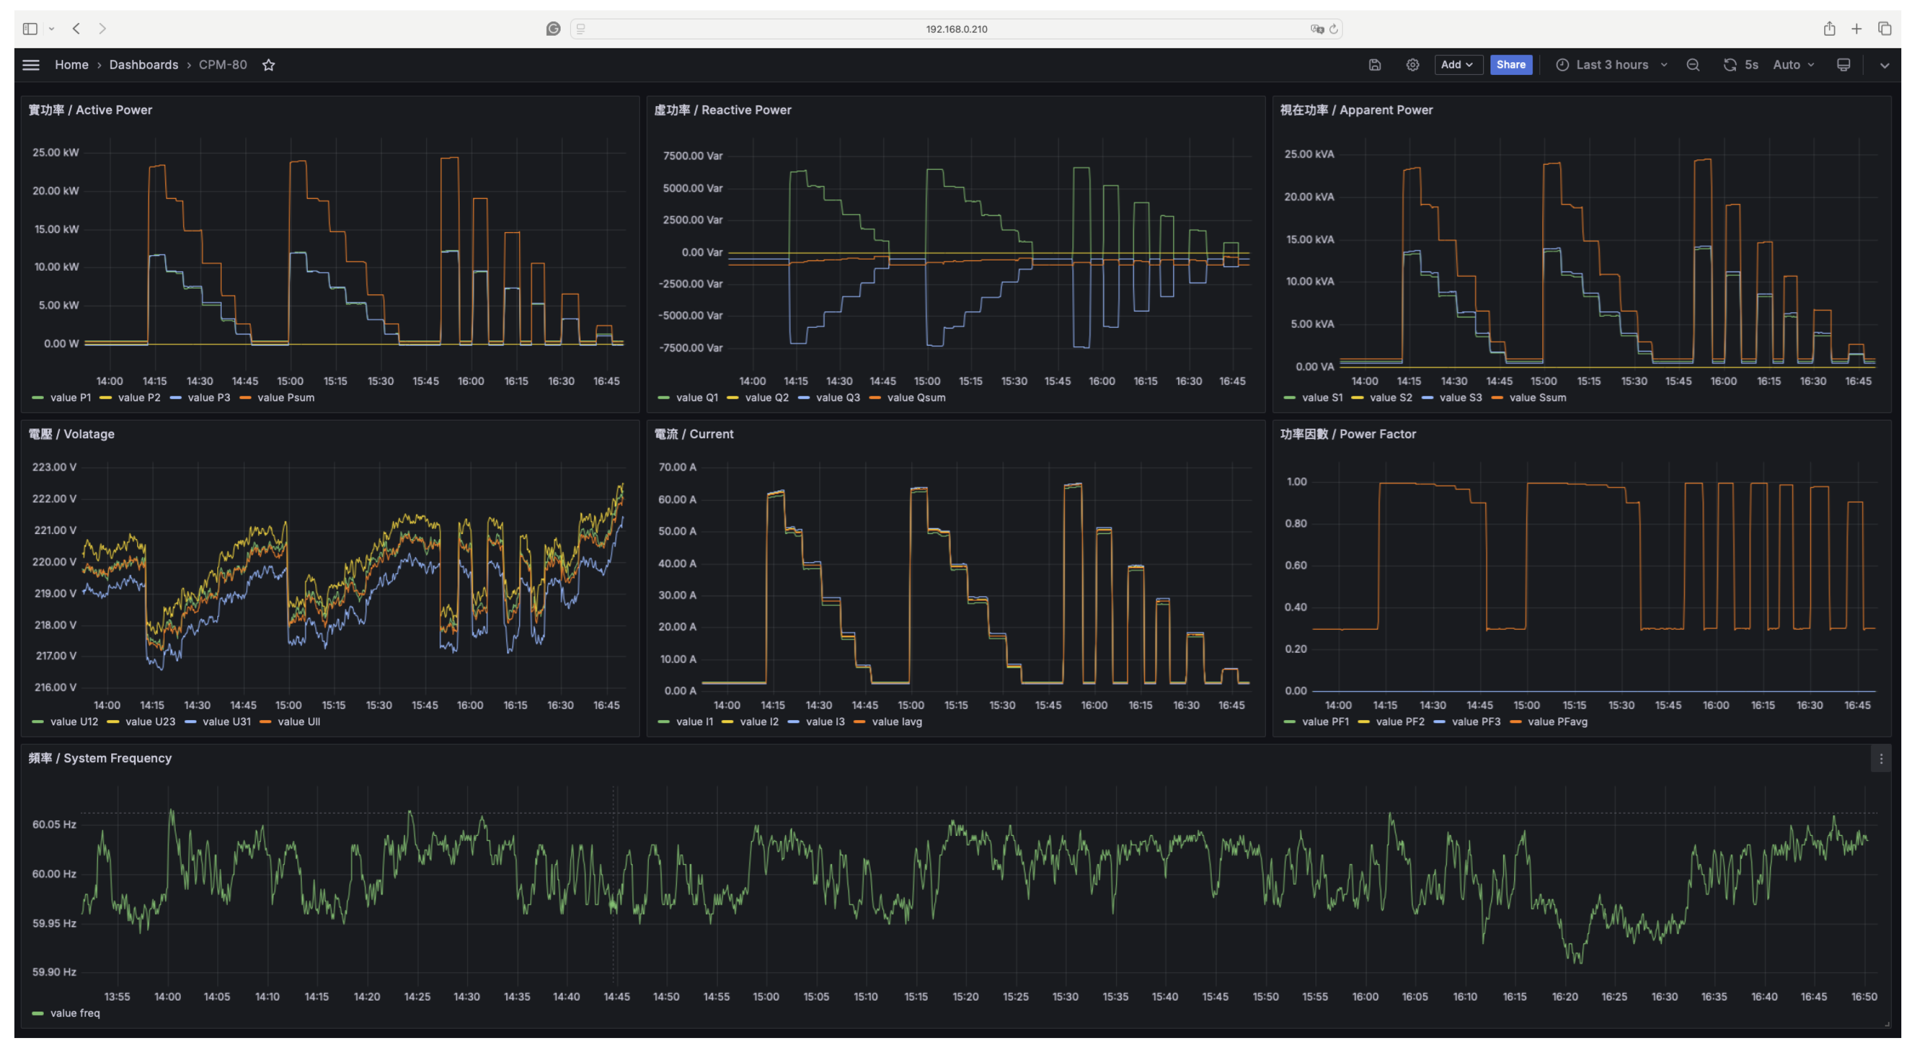
Task: Open the Last 3 hours time picker
Action: (1611, 65)
